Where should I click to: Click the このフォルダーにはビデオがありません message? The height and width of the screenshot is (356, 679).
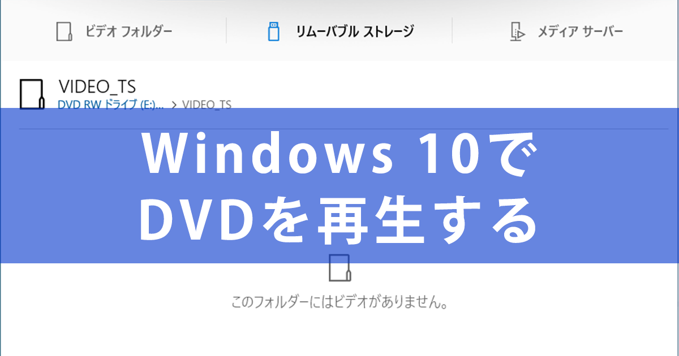[340, 302]
